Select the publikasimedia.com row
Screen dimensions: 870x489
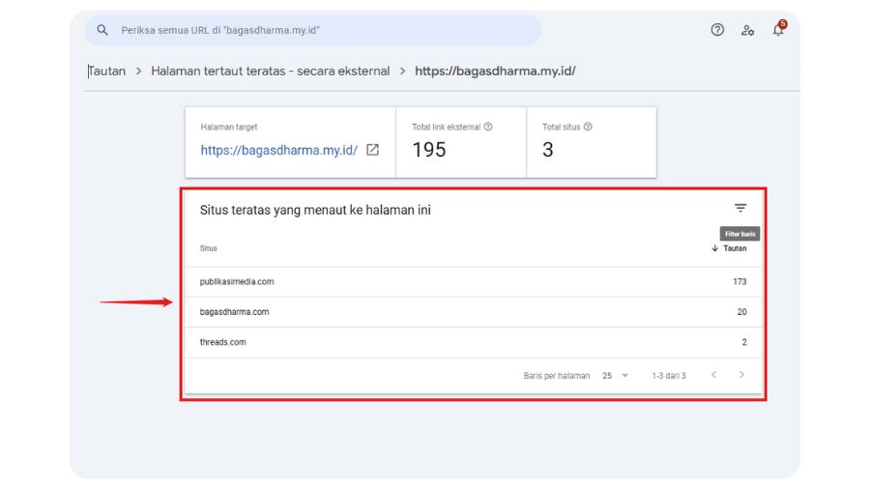474,281
